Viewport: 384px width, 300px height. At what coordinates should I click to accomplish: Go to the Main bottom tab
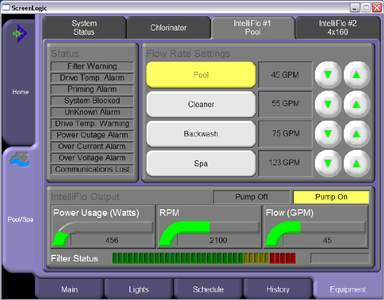pos(70,289)
